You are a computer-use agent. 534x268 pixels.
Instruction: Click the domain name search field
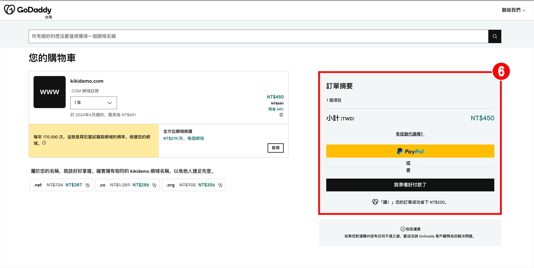258,36
